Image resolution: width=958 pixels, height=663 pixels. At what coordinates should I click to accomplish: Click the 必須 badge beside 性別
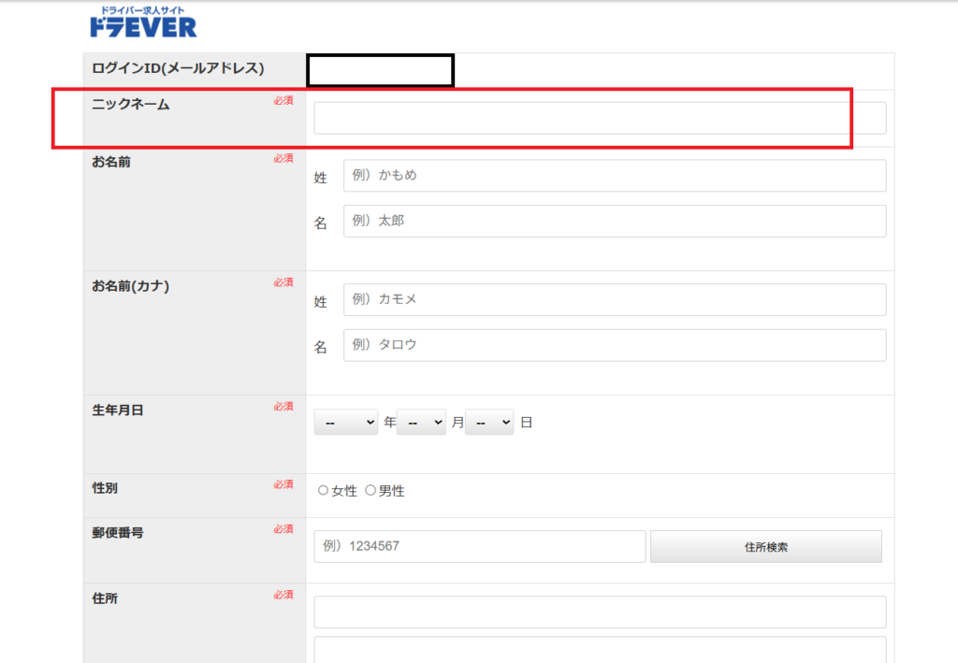(x=283, y=484)
